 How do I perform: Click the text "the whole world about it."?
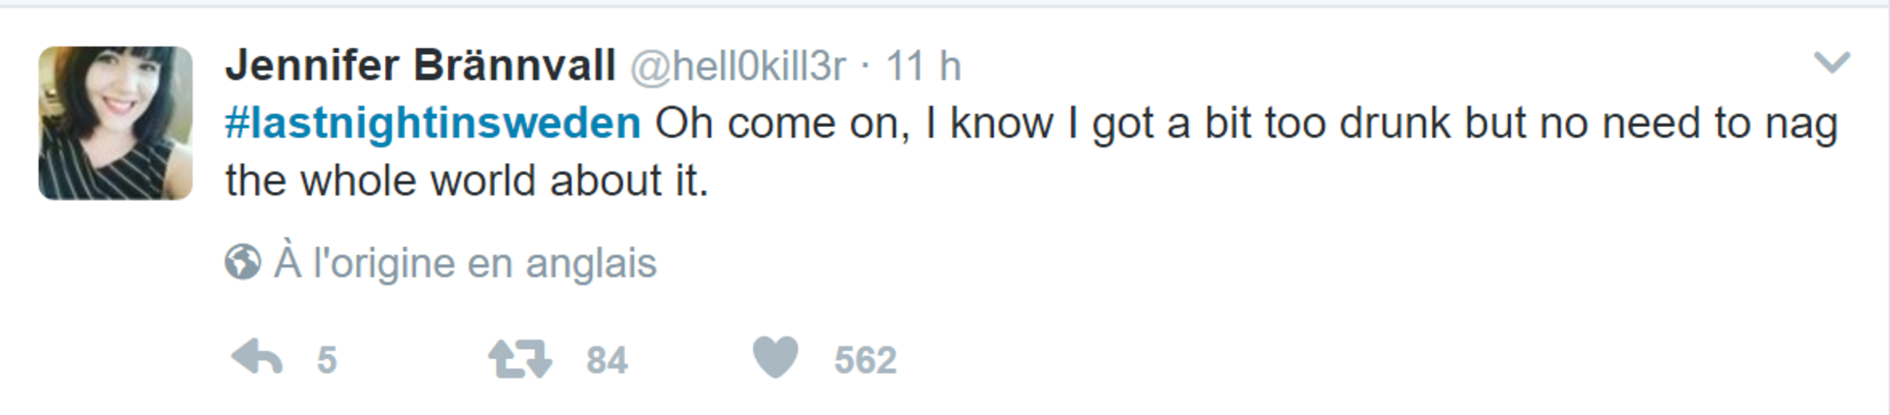click(x=466, y=181)
